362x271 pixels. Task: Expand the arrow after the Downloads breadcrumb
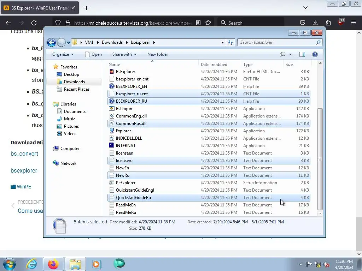127,42
